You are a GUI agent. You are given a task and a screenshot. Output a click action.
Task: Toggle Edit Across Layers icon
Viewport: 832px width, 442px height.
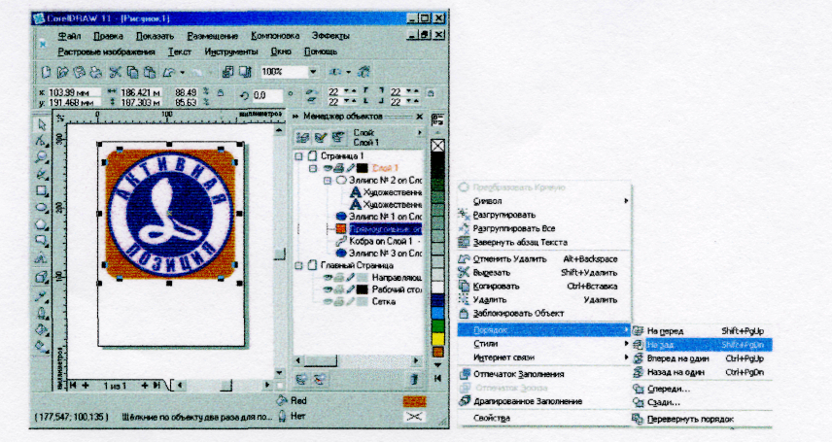tap(321, 138)
